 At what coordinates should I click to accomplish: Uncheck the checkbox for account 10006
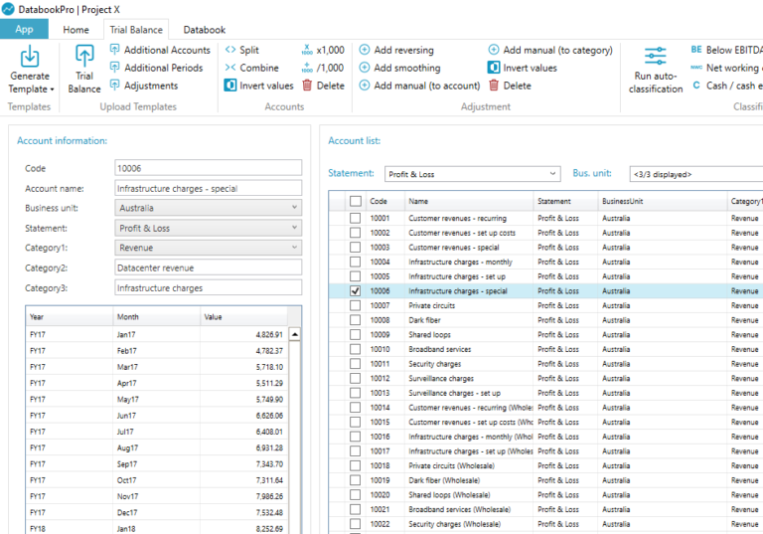pos(356,291)
